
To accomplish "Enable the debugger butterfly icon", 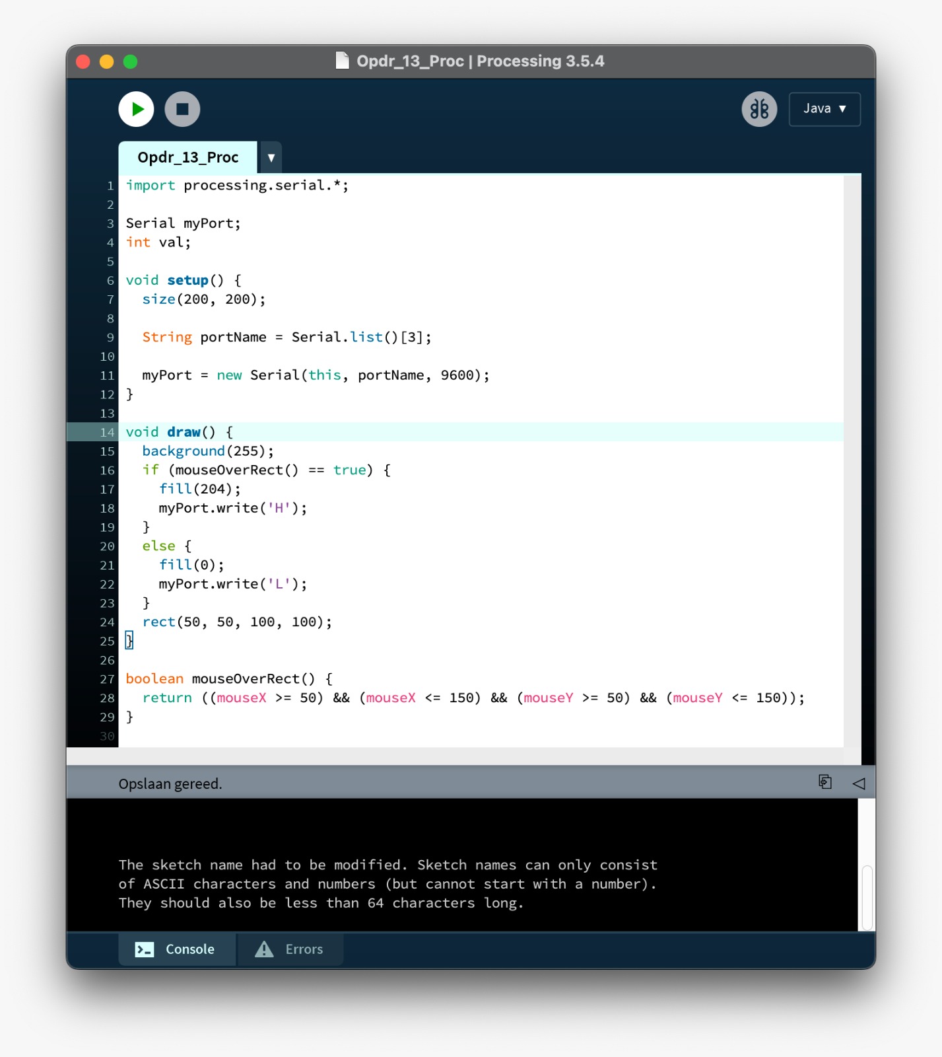I will (x=759, y=109).
